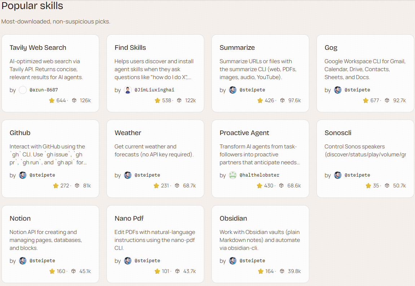Viewport: 415px width, 286px height.
Task: Click the steipete avatar on the Summarize card
Action: (x=233, y=90)
